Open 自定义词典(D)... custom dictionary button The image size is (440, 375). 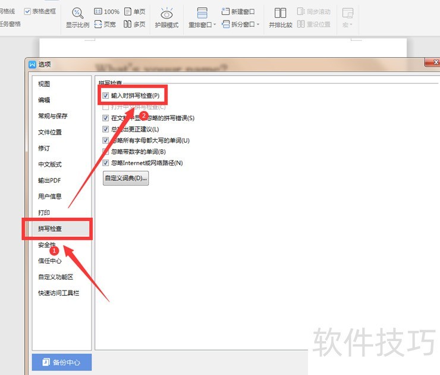coord(125,178)
